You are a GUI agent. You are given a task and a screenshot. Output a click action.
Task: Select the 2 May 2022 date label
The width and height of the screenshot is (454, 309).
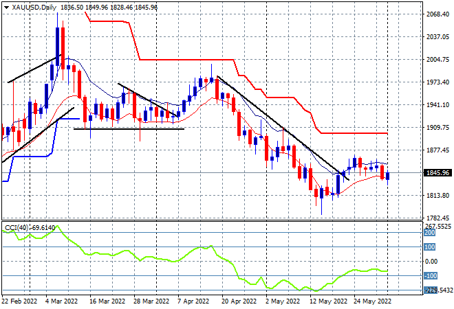(282, 301)
